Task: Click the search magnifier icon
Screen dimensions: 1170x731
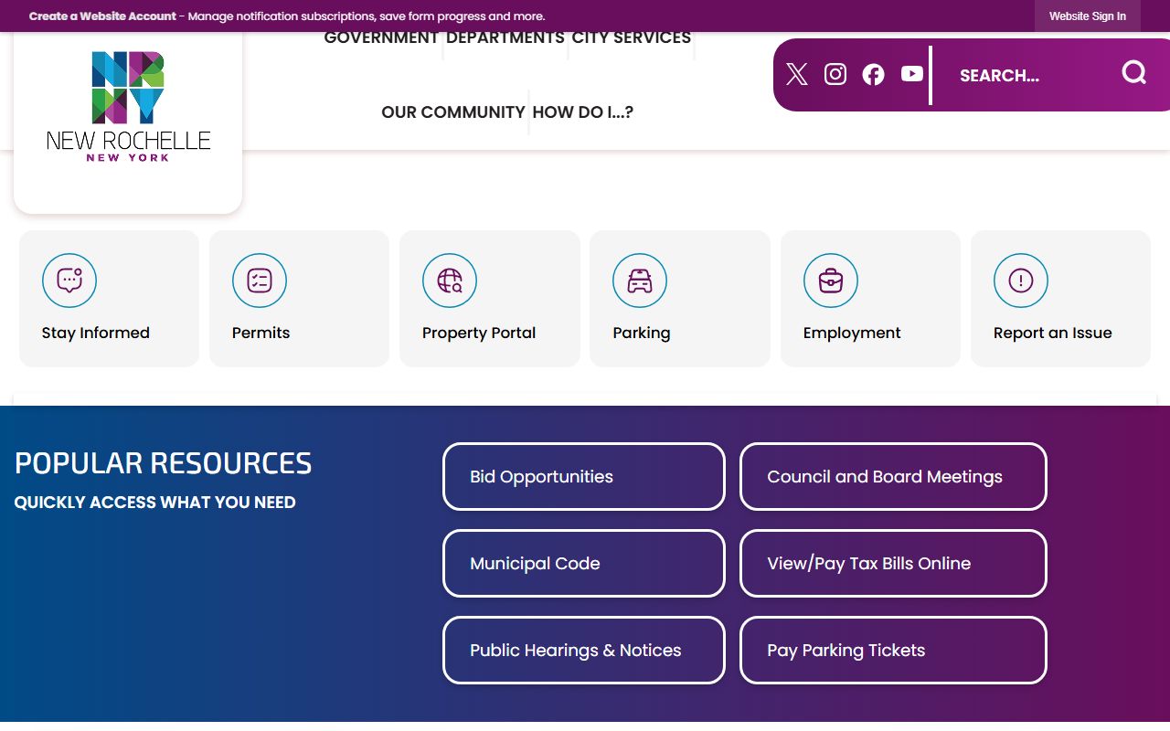Action: click(x=1134, y=73)
